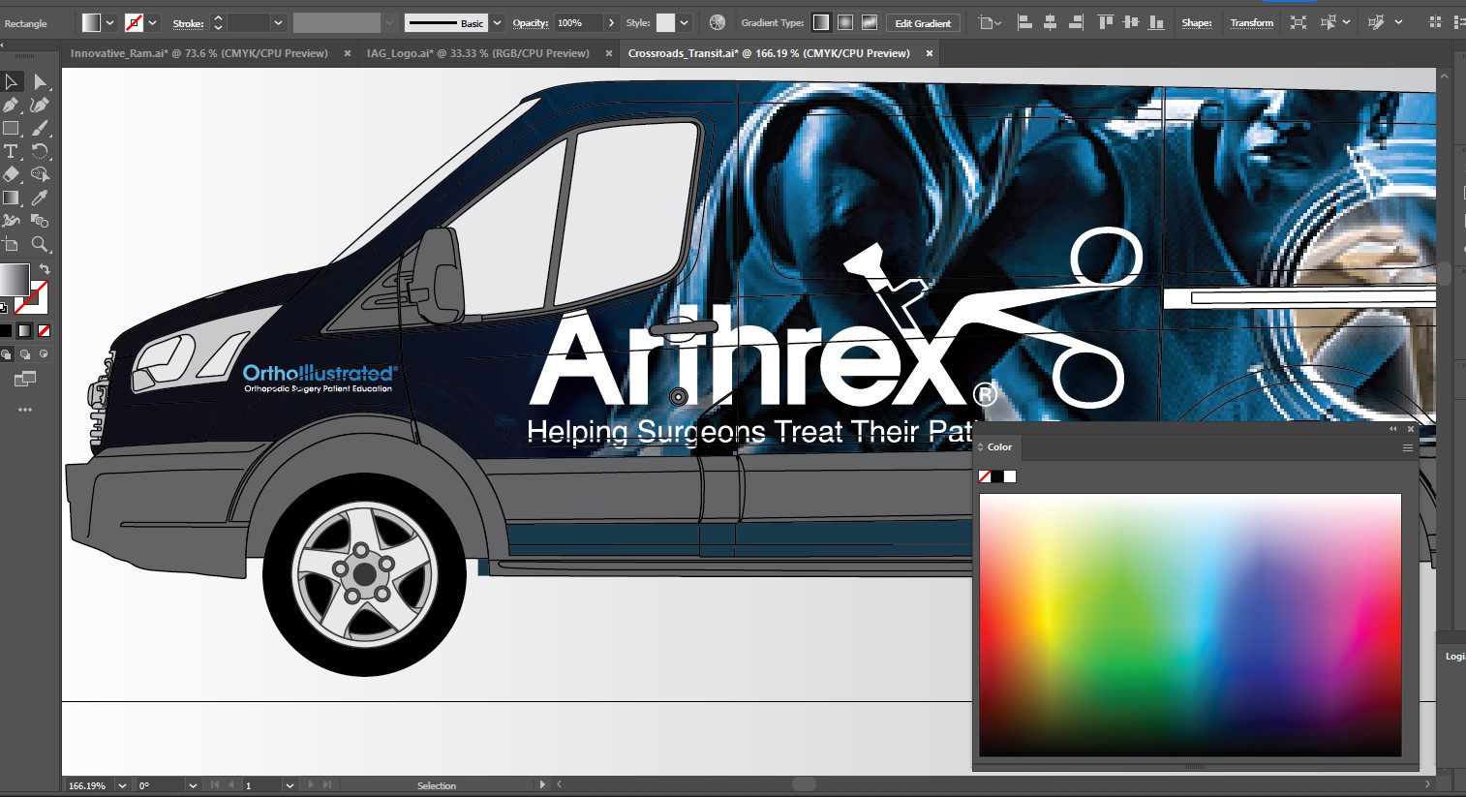Set the stroke color to None
Viewport: 1466px width, 797px height.
point(43,330)
